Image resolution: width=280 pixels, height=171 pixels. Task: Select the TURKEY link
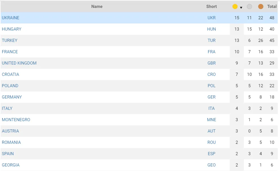[10, 40]
